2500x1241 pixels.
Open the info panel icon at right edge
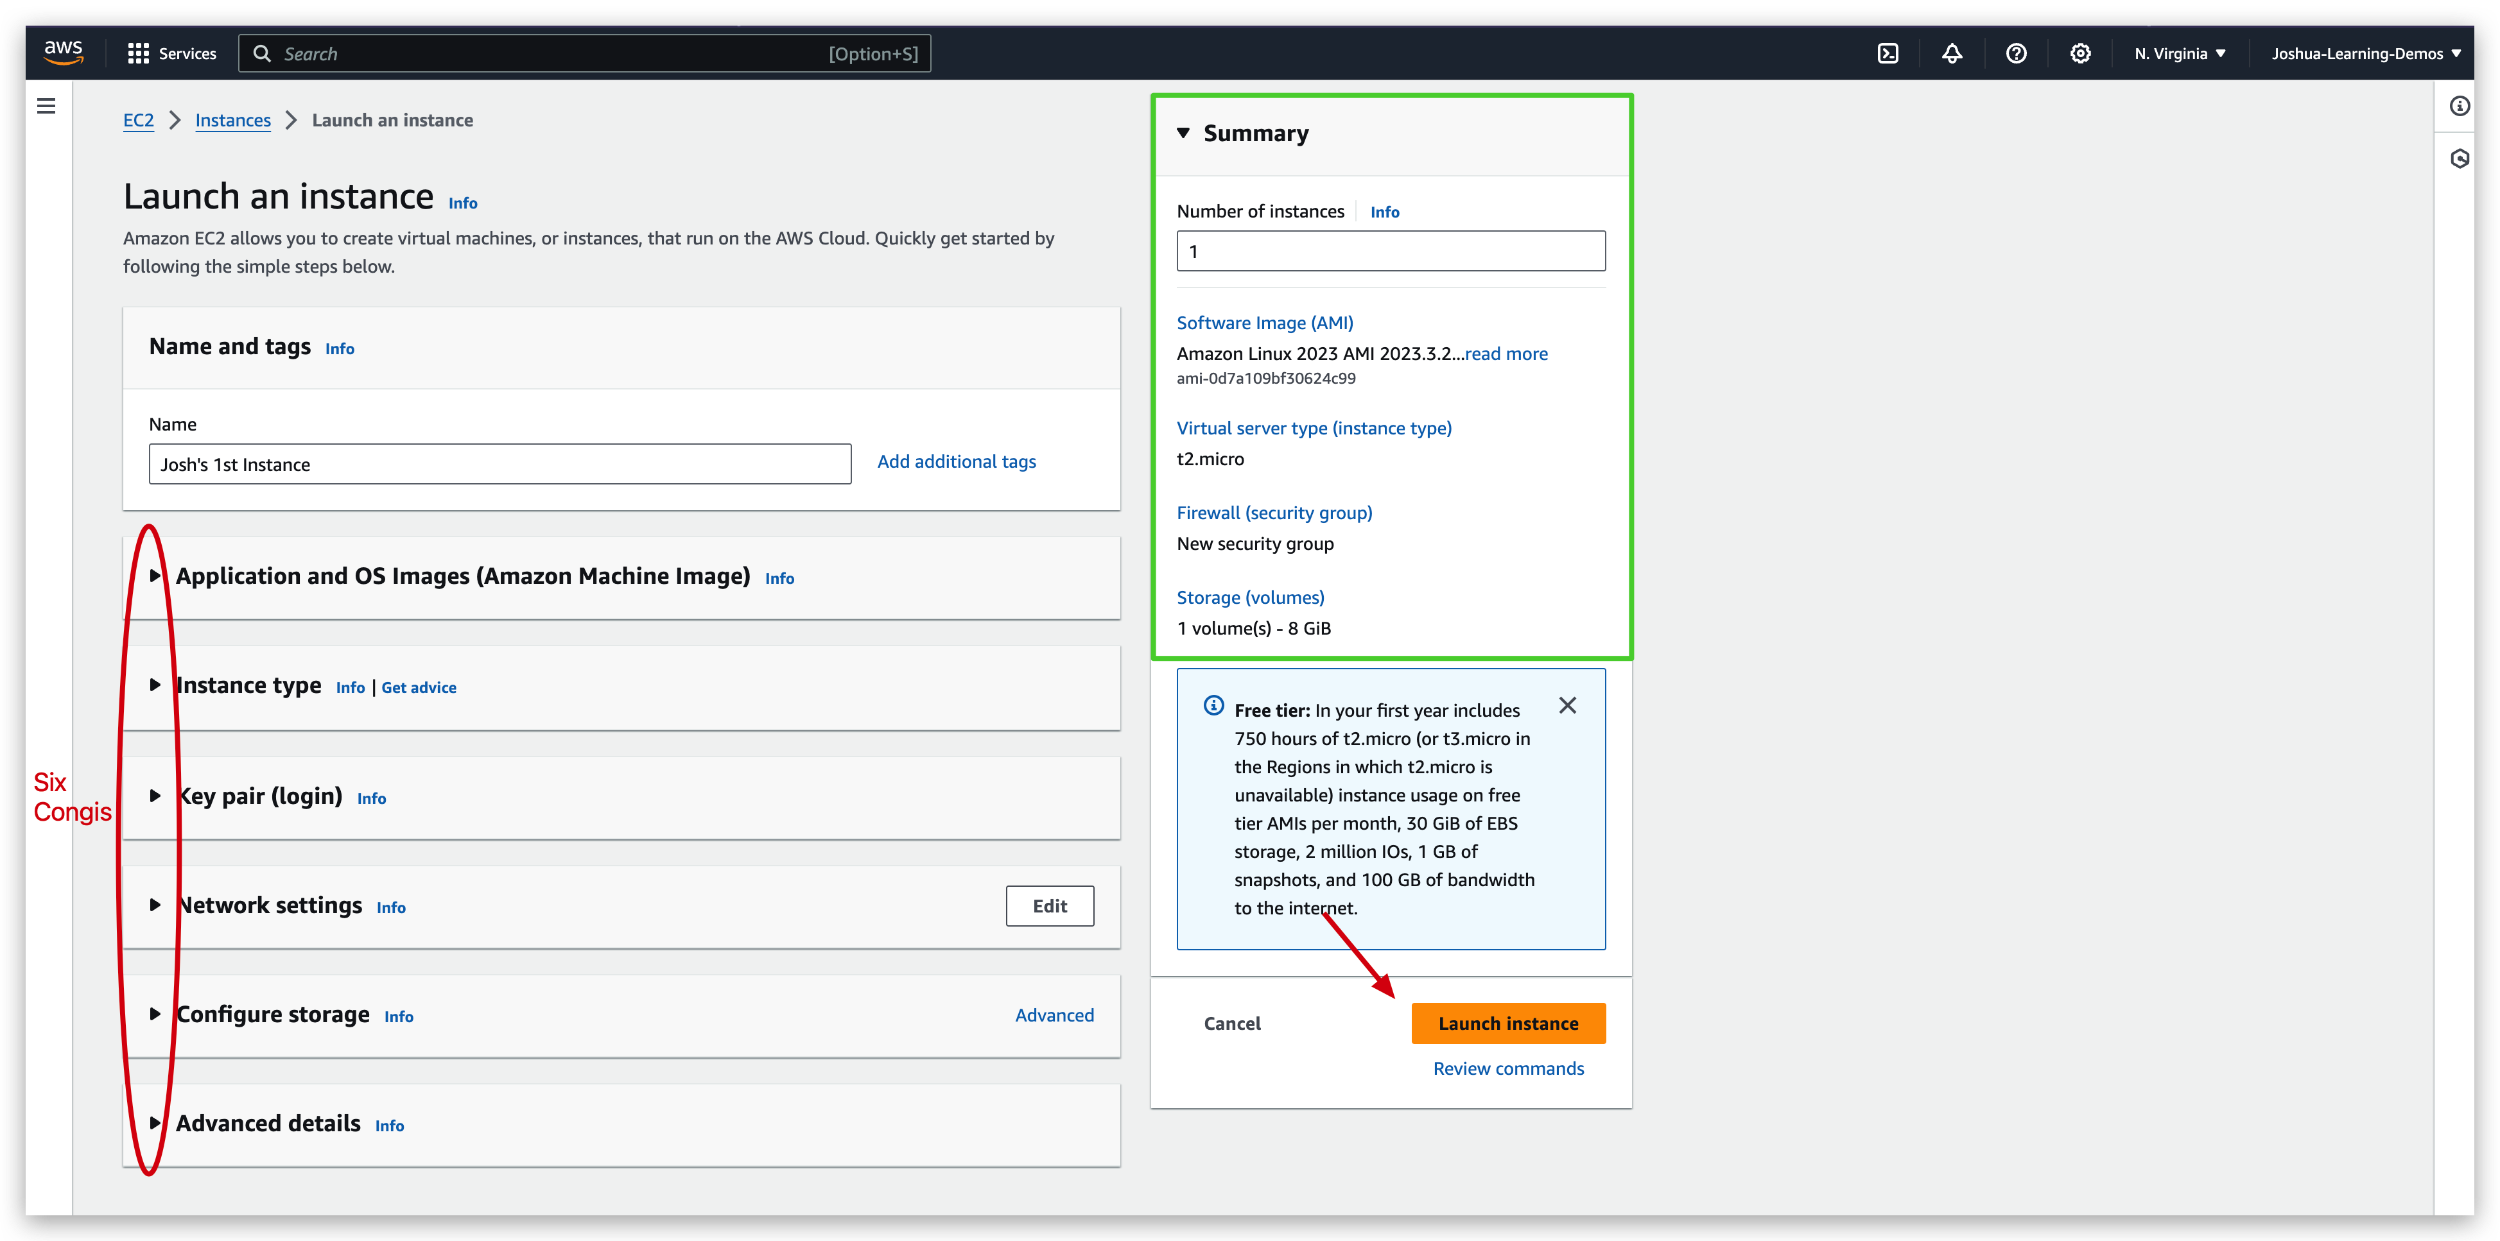pos(2458,106)
